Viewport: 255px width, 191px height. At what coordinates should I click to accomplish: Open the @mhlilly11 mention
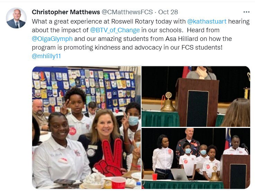[x=46, y=56]
